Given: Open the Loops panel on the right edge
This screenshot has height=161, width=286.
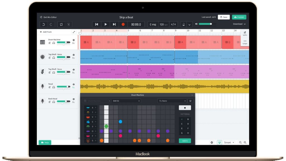Looking at the screenshot, I should (x=245, y=42).
